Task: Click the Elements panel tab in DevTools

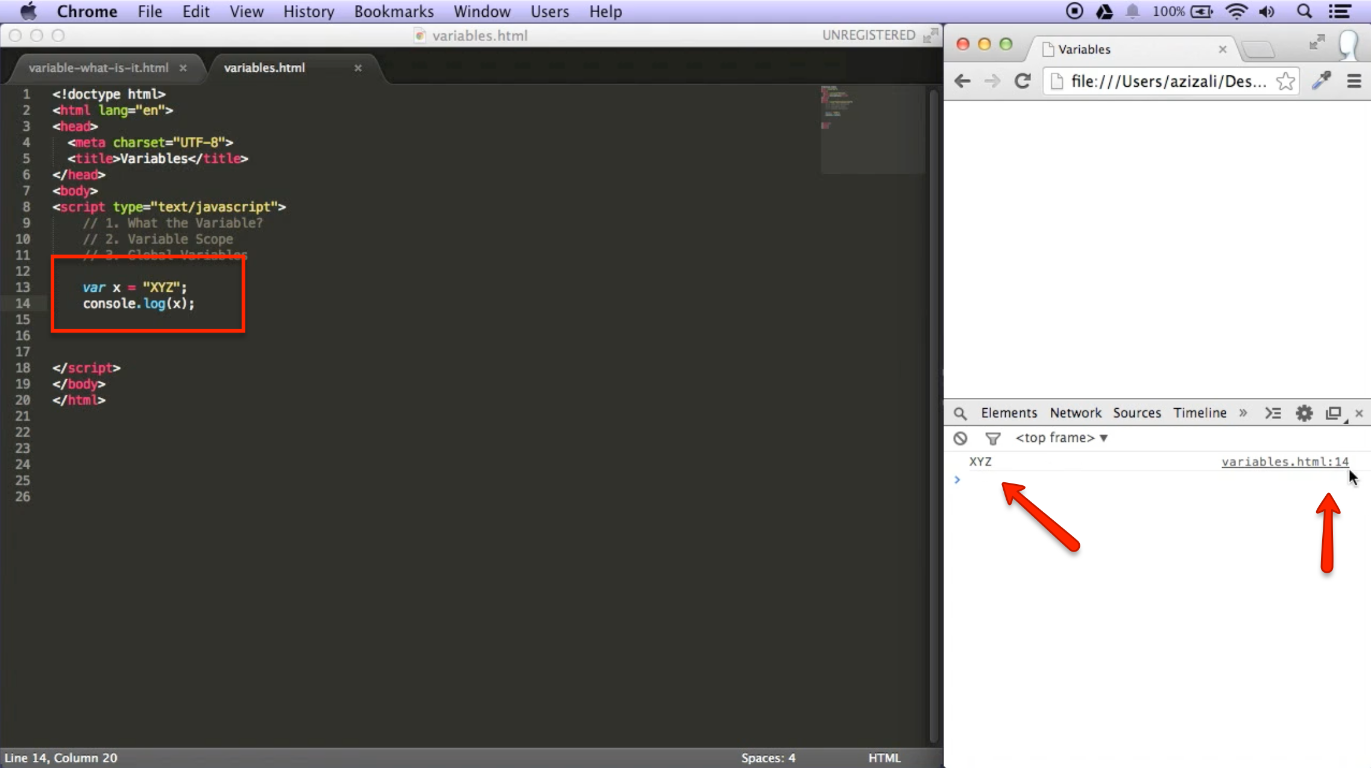Action: coord(1009,412)
